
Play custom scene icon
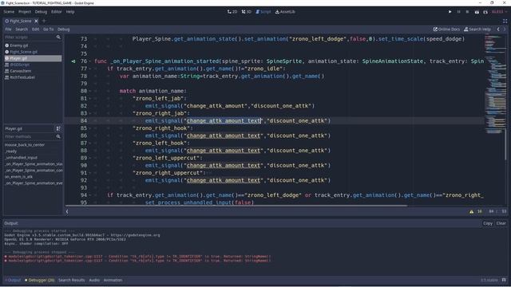(485, 12)
